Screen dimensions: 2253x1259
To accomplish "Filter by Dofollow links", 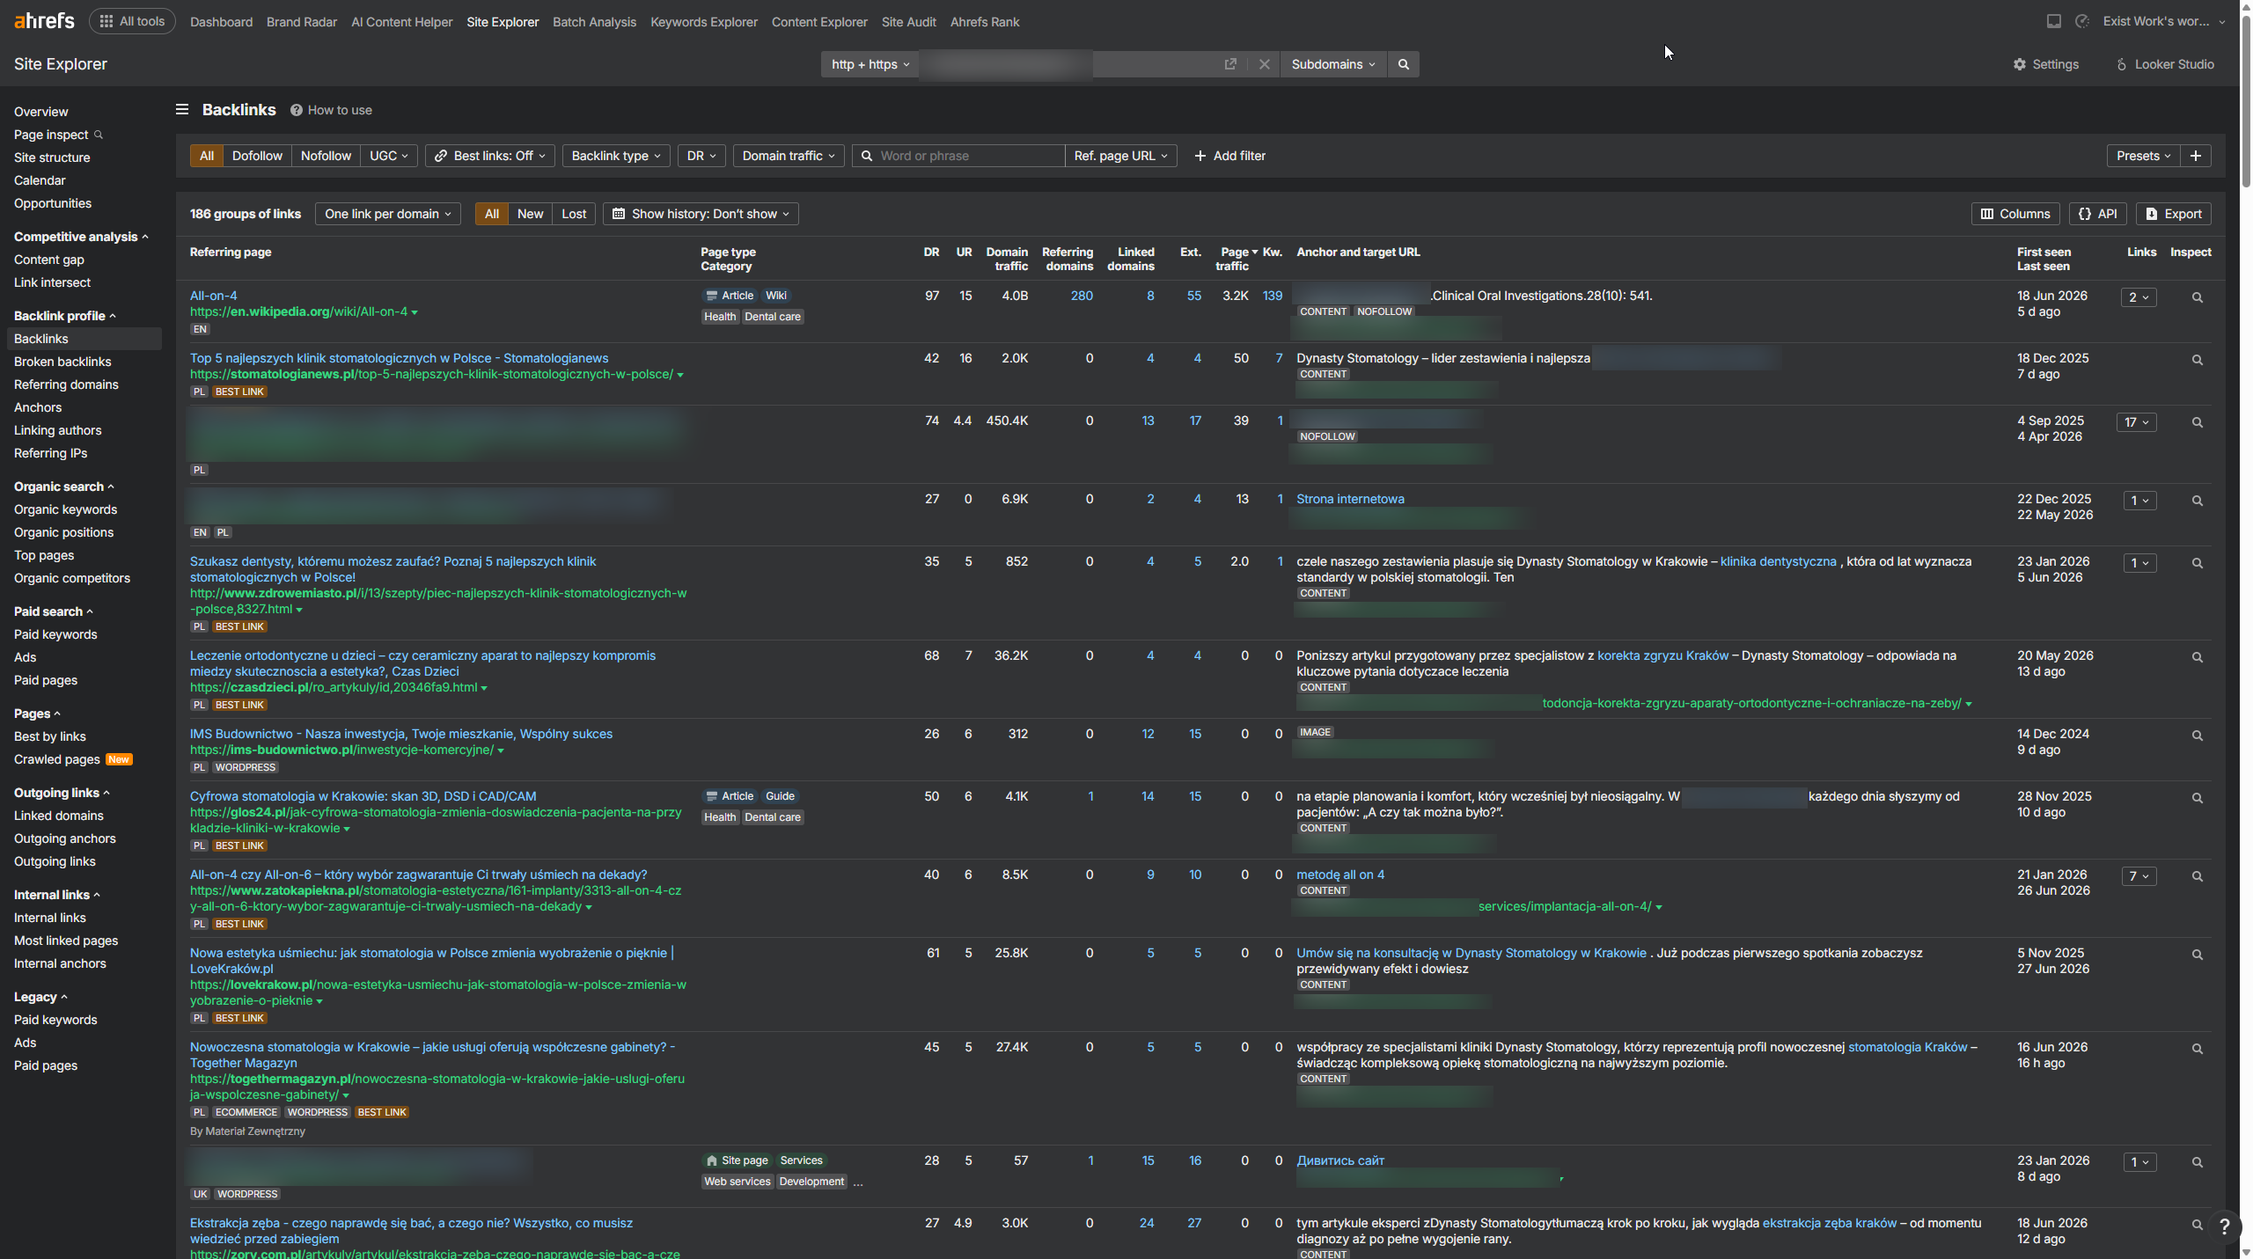I will 257,156.
